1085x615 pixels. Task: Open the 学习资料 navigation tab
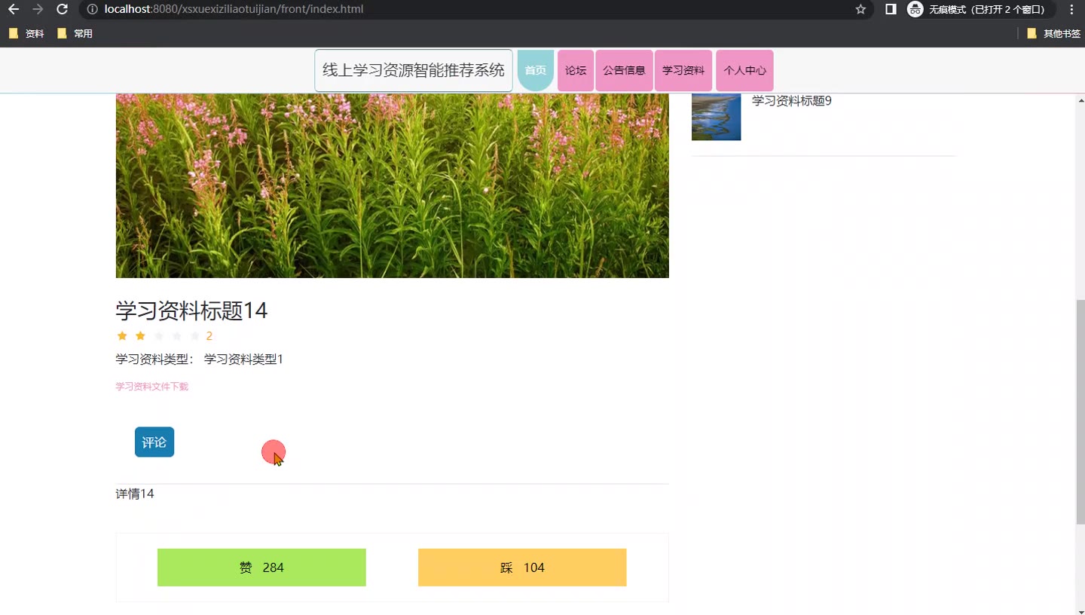pos(683,70)
